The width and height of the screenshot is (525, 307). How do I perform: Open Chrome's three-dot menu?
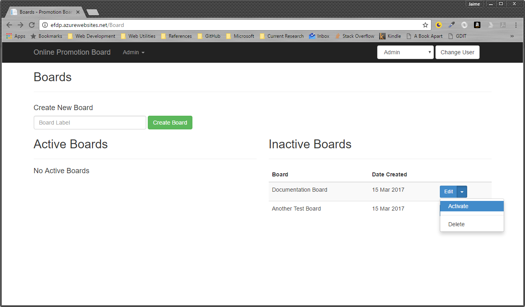click(516, 25)
